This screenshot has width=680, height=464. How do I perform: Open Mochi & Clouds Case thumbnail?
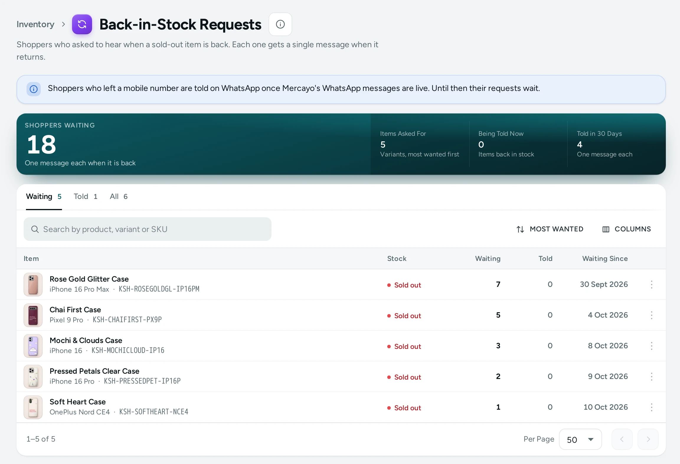tap(33, 346)
